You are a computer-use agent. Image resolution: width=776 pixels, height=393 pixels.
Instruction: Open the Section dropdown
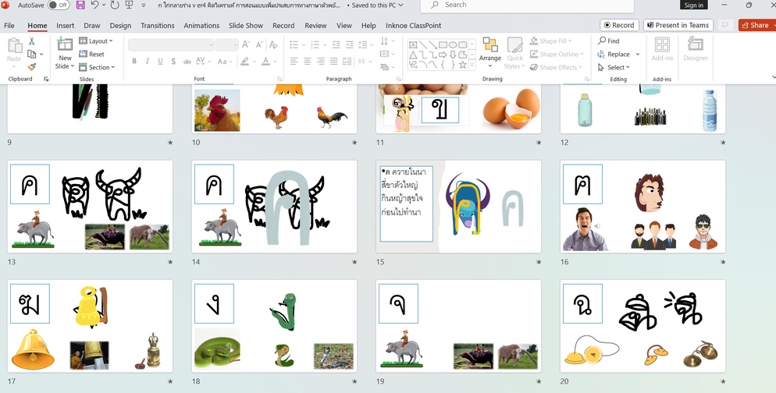[x=97, y=67]
